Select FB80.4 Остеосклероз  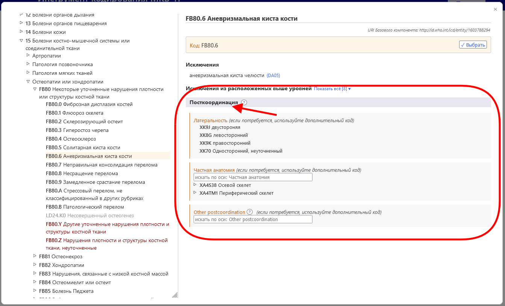(71, 139)
